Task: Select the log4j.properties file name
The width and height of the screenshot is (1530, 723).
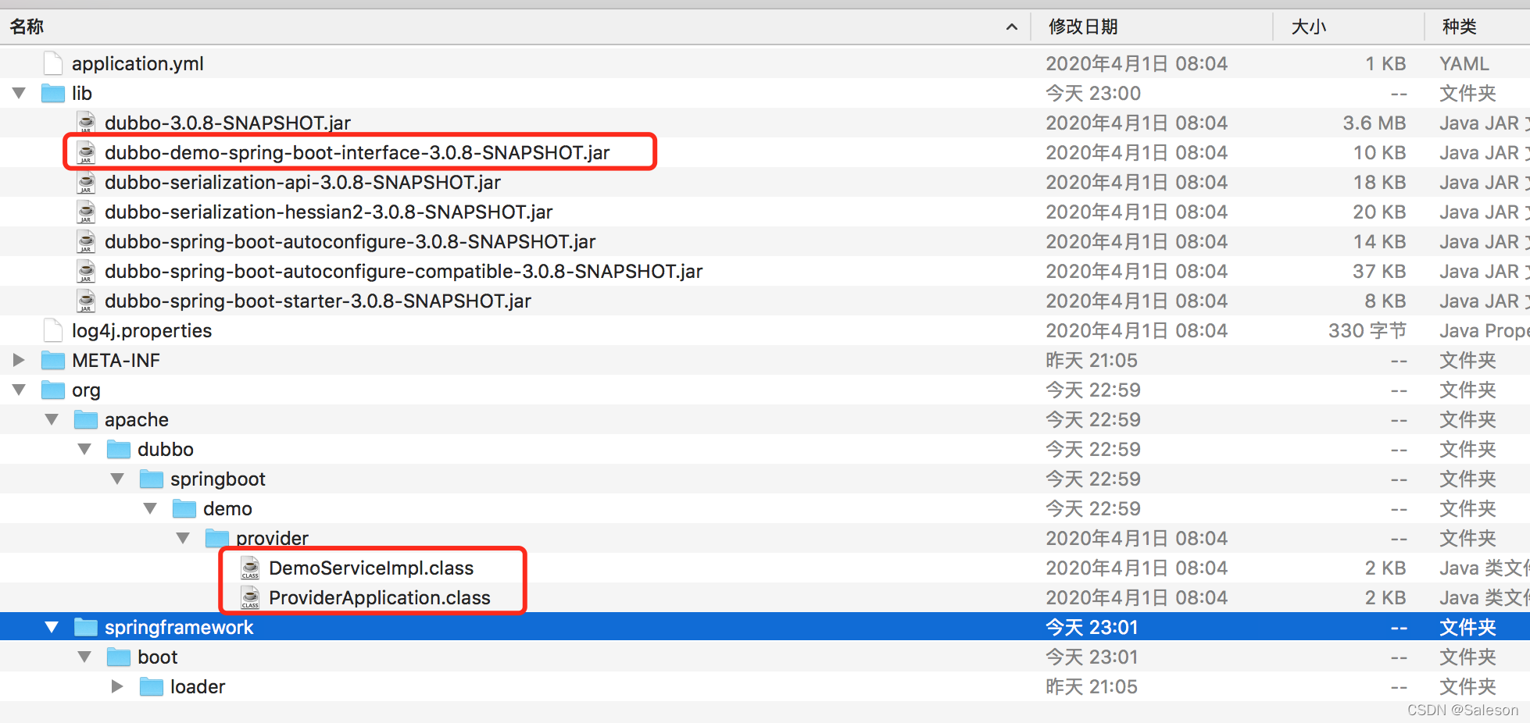Action: coord(141,330)
